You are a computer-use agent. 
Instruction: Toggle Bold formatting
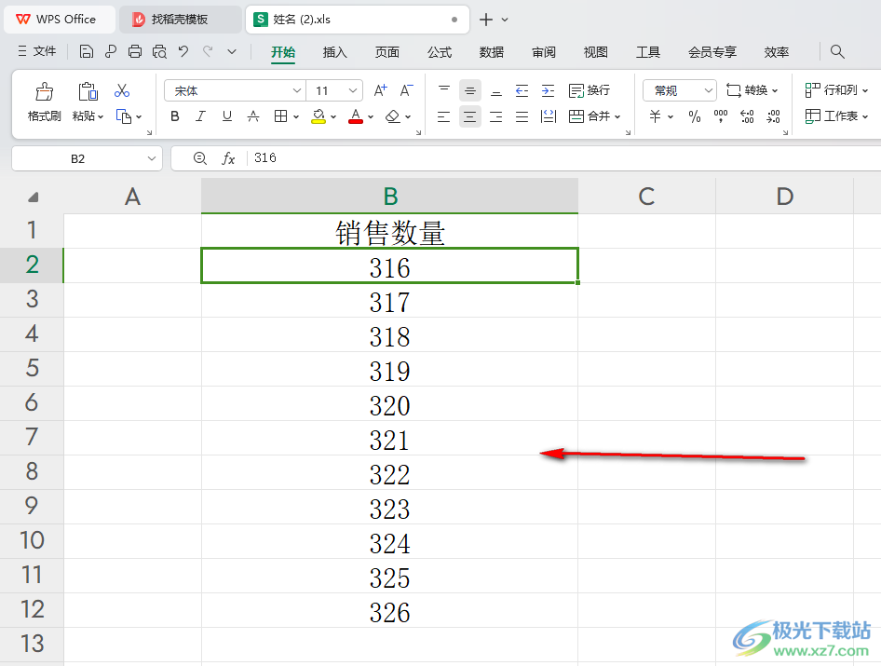pos(174,116)
